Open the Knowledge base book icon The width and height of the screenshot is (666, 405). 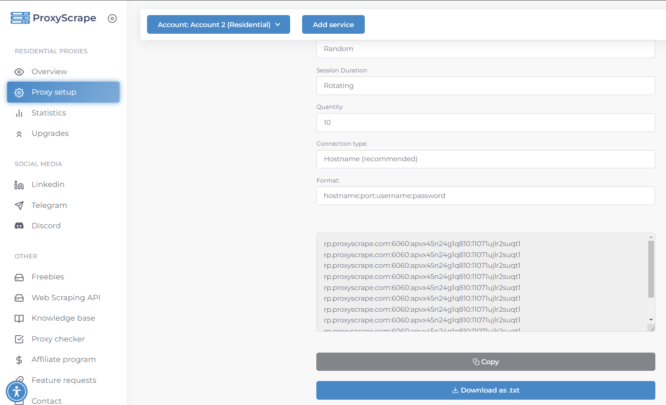(x=19, y=318)
